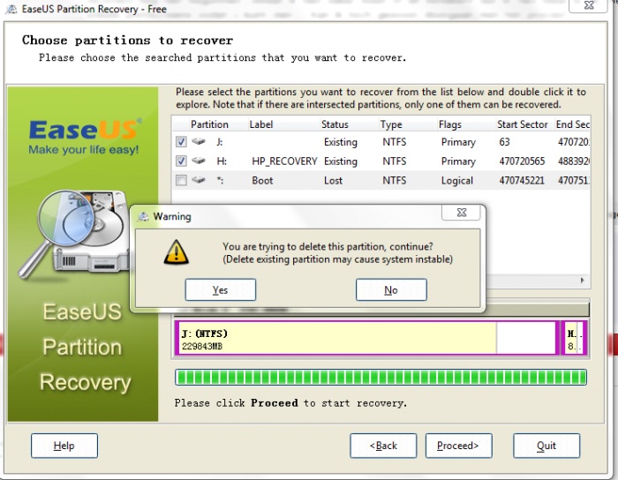Select the Boot label cell
This screenshot has width=618, height=480.
262,180
